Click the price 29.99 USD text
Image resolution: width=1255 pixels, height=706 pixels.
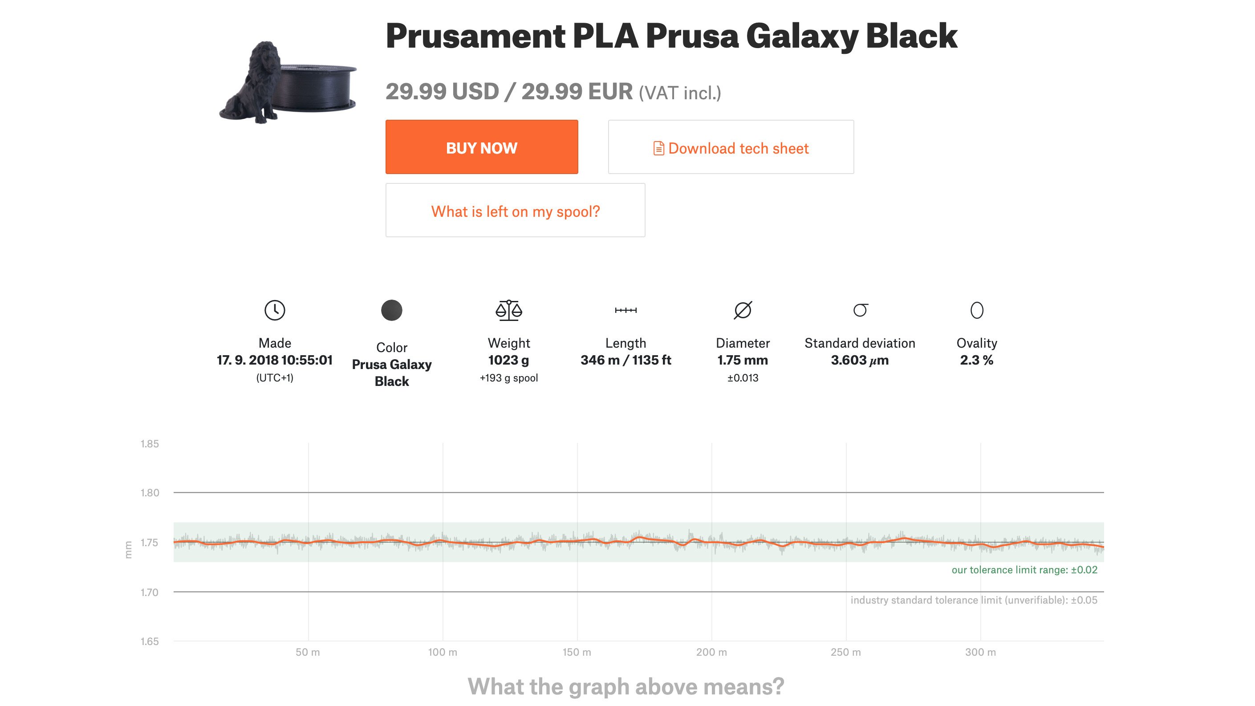click(439, 92)
